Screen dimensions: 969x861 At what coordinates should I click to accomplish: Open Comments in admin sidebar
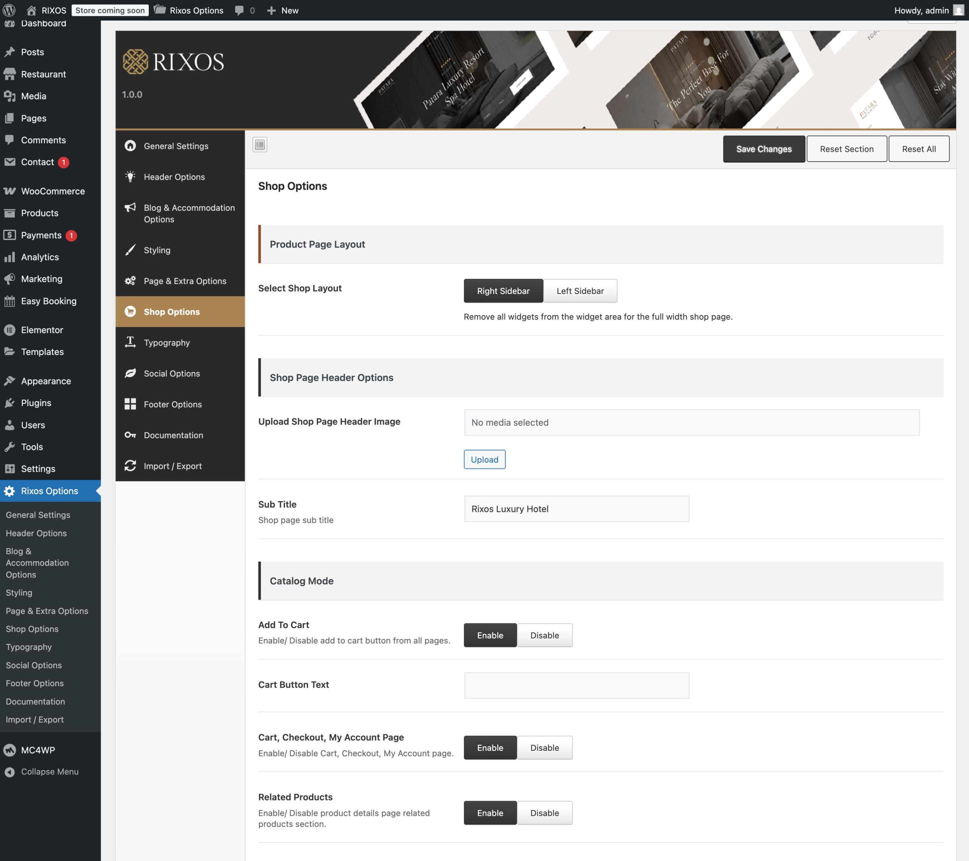pyautogui.click(x=50, y=140)
